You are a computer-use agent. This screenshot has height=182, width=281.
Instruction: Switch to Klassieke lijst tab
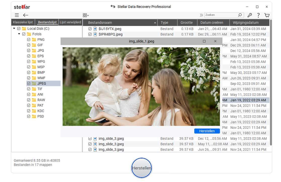(x=23, y=22)
